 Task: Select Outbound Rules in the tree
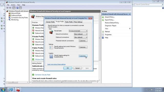16,15
